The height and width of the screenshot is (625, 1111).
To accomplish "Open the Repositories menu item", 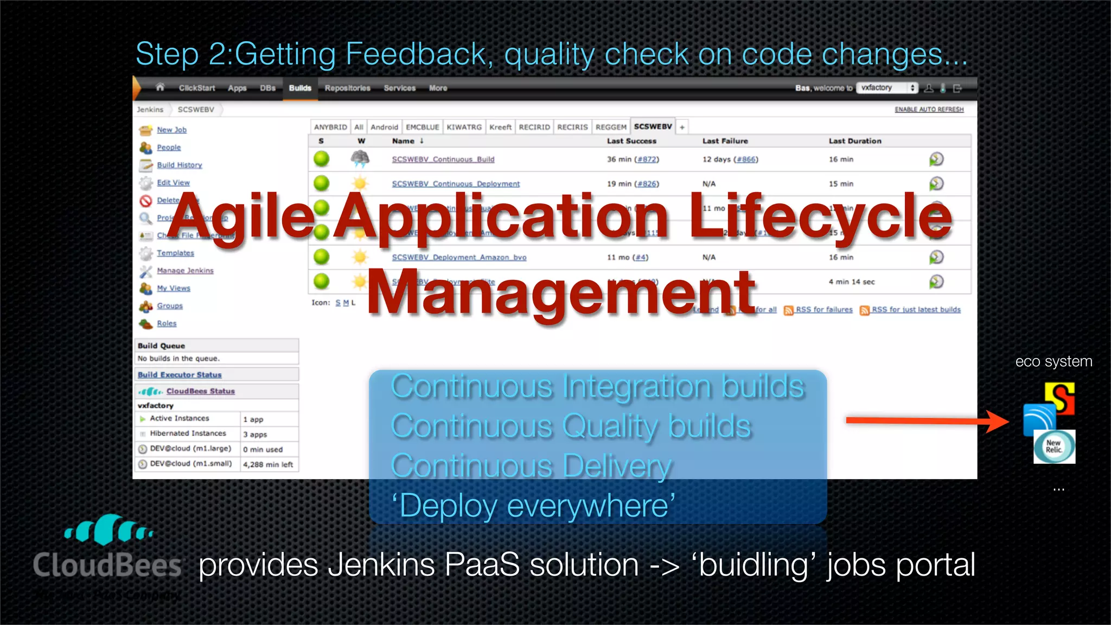I will (x=347, y=88).
